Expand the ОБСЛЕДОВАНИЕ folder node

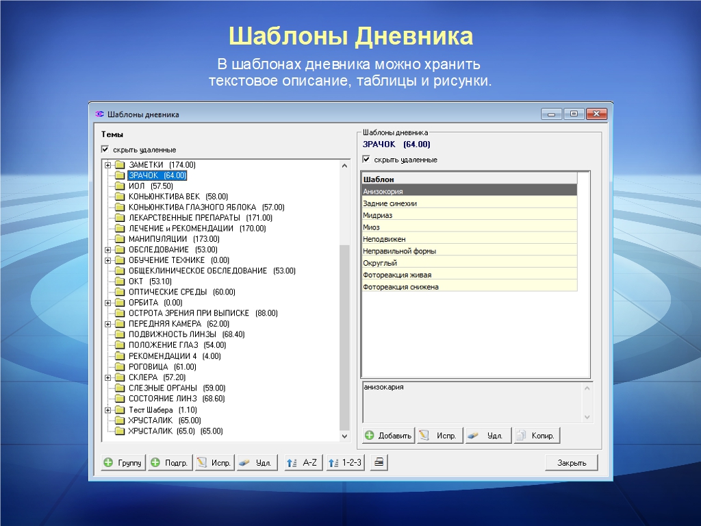(107, 250)
